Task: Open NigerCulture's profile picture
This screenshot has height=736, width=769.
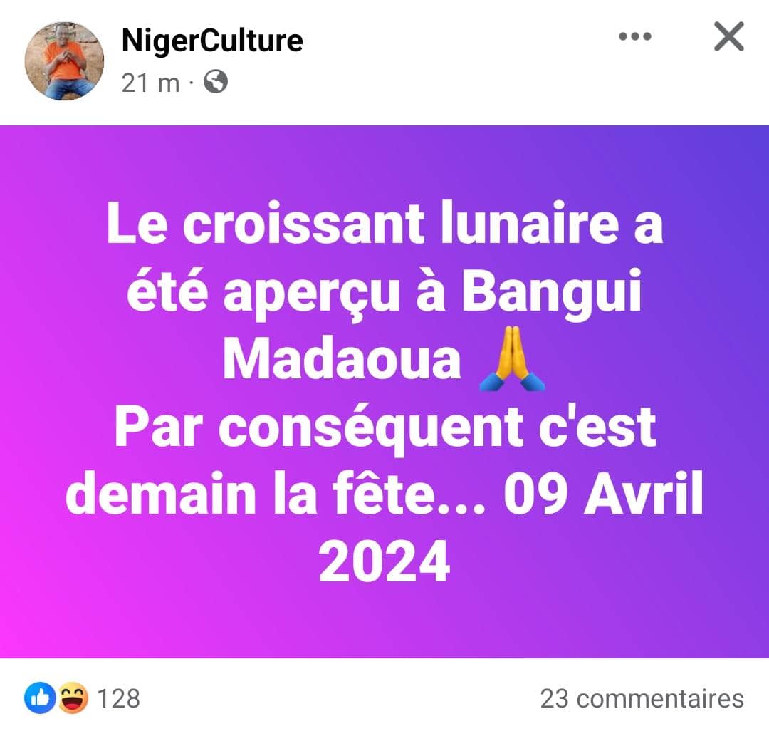Action: [64, 61]
